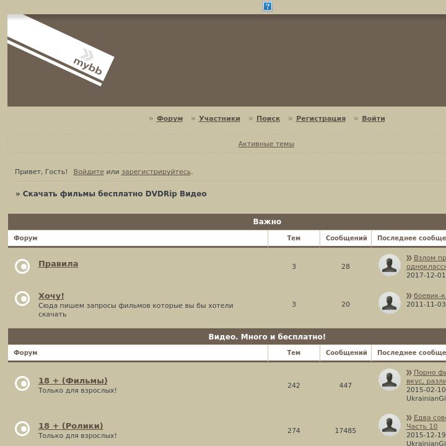Image resolution: width=446 pixels, height=446 pixels.
Task: Click the avatar in the 18 + (Фильмы) row
Action: pos(390,380)
